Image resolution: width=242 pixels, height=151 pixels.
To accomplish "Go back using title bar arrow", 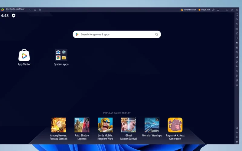I will [x=31, y=10].
